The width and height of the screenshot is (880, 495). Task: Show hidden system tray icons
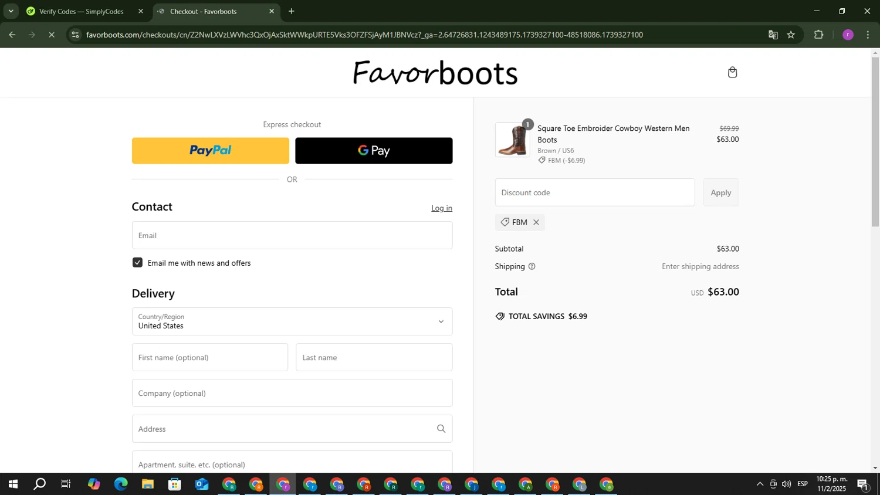coord(760,484)
